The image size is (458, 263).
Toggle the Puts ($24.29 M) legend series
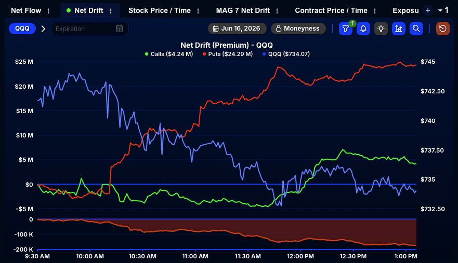[x=228, y=54]
